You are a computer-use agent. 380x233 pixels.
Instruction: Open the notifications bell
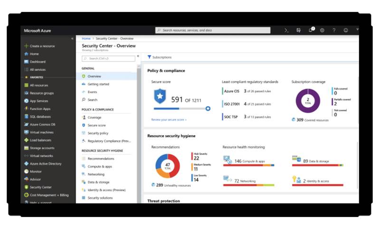pyautogui.click(x=311, y=30)
